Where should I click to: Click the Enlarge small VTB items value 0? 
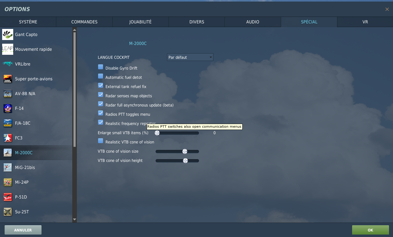tap(214, 133)
